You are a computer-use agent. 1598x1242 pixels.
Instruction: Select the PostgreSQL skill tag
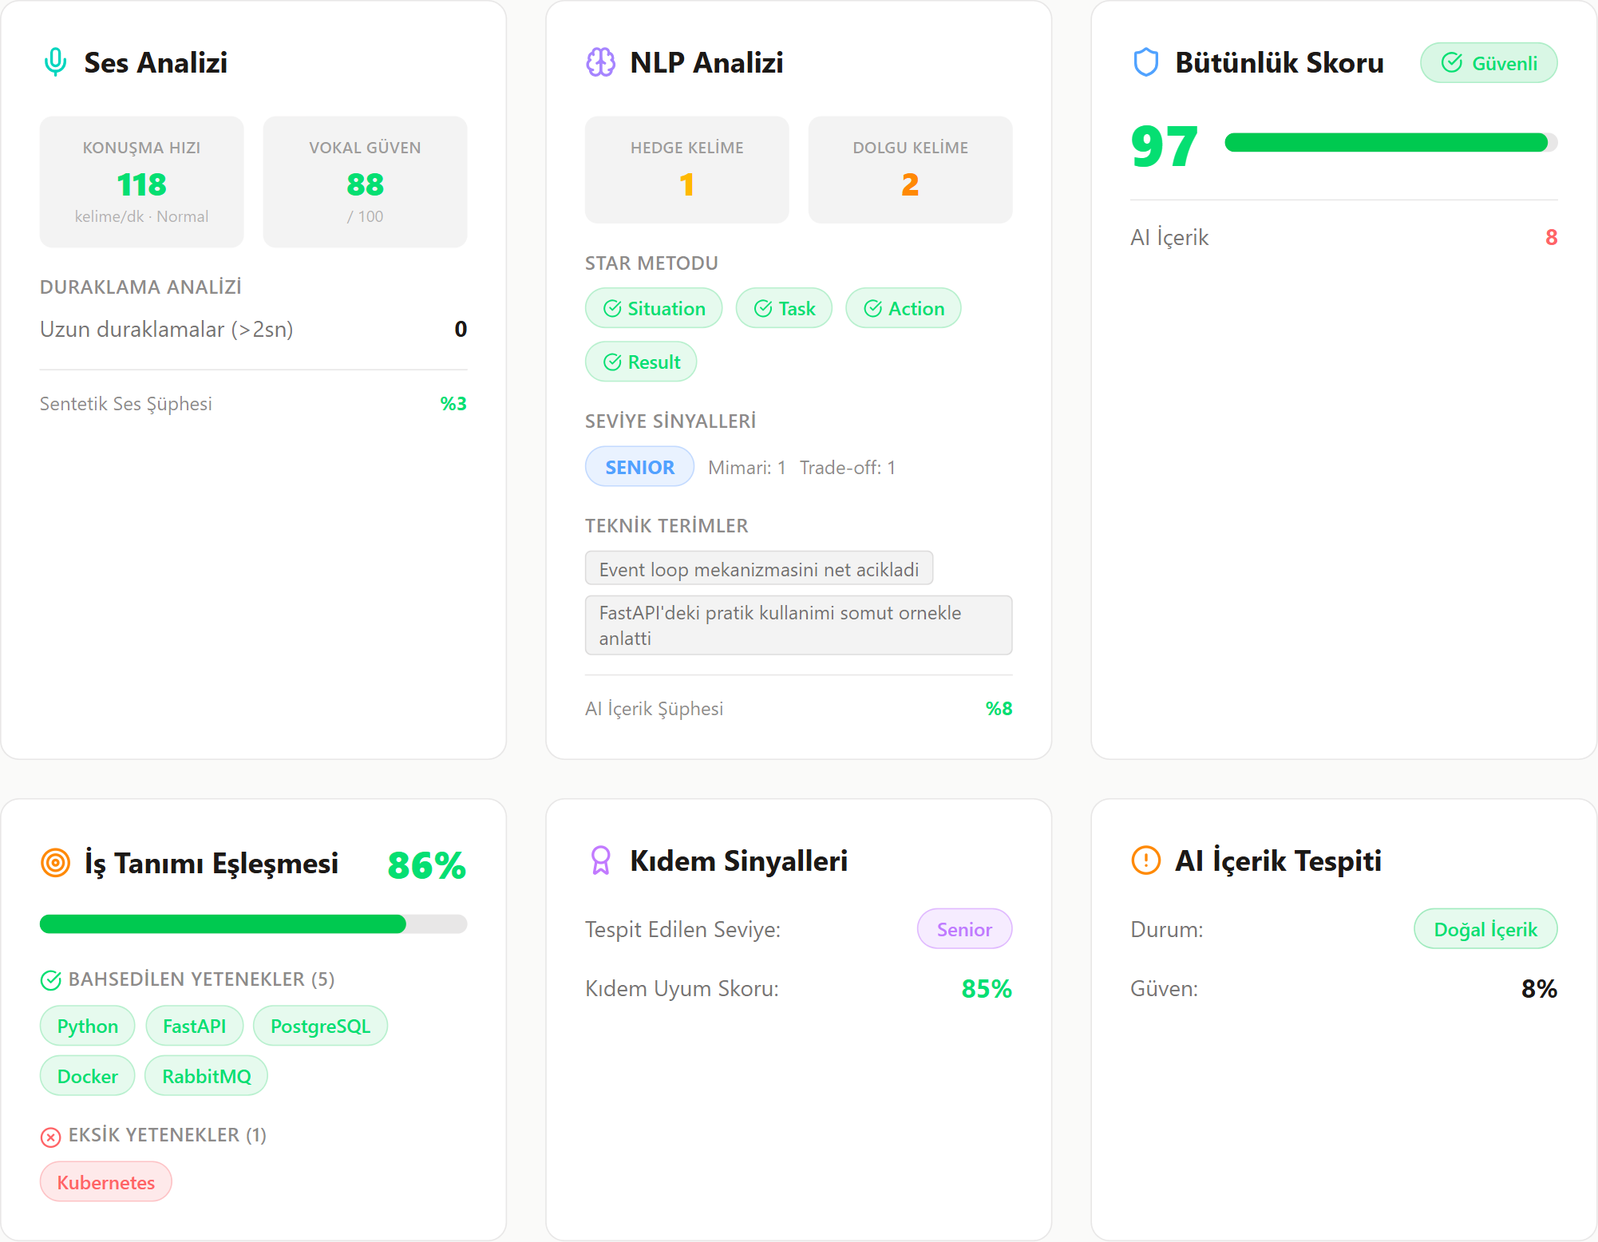click(x=320, y=1026)
